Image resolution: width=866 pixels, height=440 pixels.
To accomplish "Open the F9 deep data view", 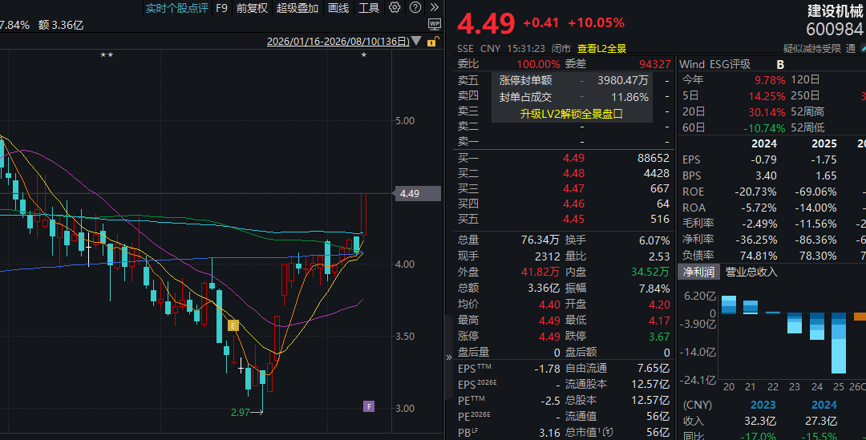I will [x=221, y=8].
